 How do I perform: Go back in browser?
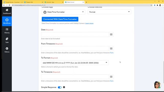click(x=4, y=5)
